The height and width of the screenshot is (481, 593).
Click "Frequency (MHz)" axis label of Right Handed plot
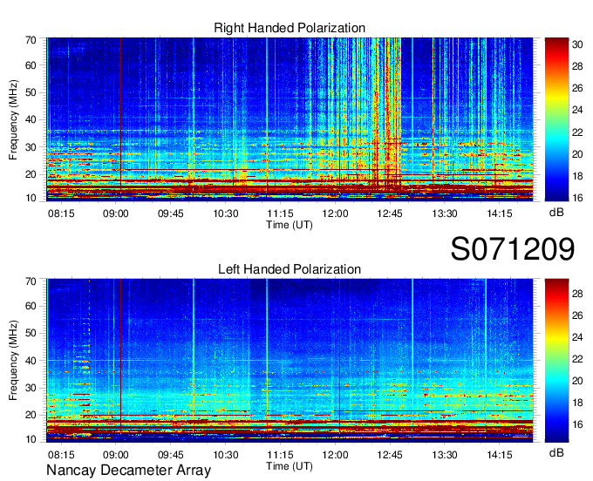click(x=13, y=119)
